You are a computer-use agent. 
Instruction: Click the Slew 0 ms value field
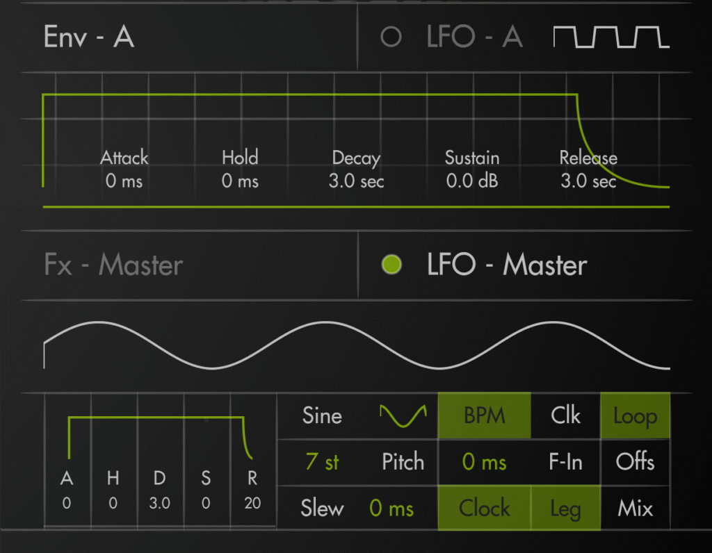(391, 508)
